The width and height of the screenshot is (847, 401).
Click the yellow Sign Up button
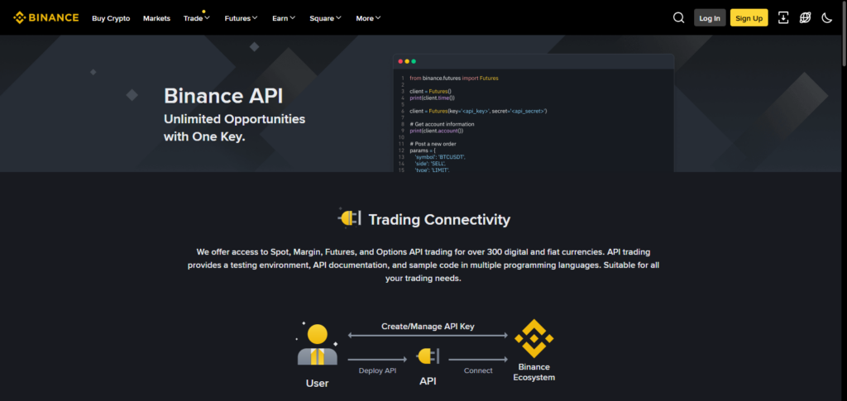749,18
